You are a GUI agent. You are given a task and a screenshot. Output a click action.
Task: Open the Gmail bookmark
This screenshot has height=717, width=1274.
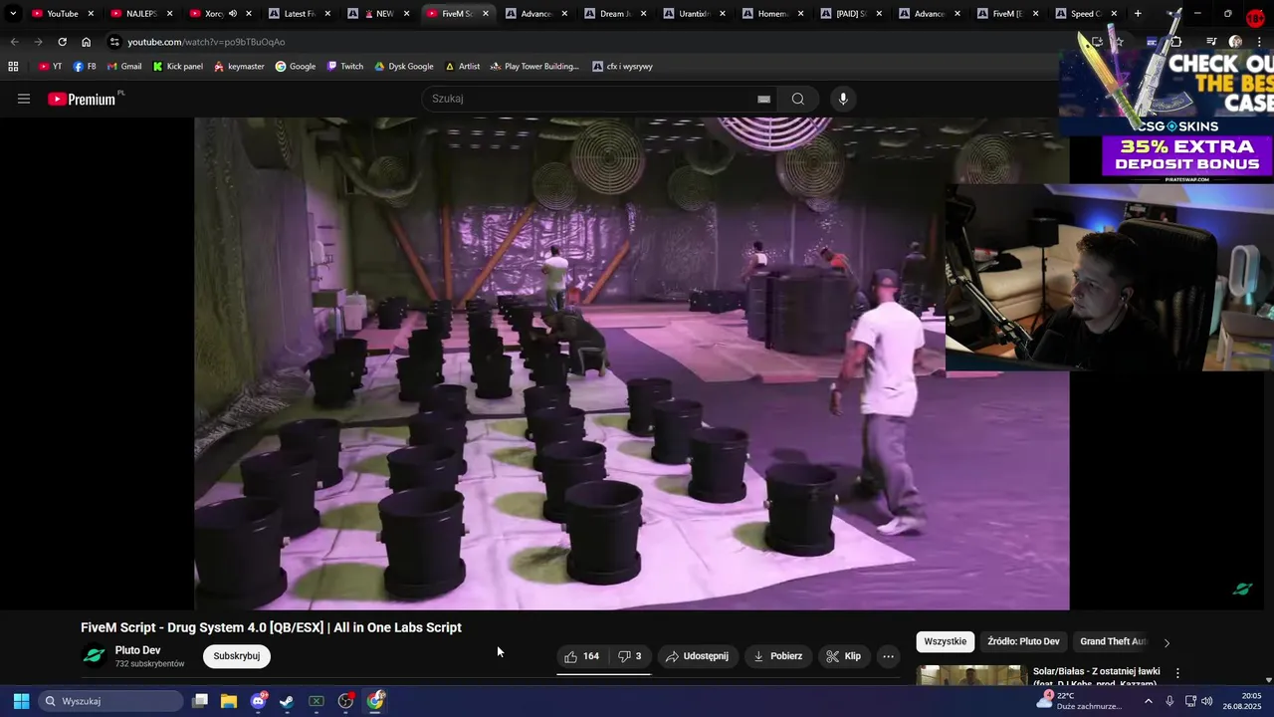pyautogui.click(x=123, y=67)
